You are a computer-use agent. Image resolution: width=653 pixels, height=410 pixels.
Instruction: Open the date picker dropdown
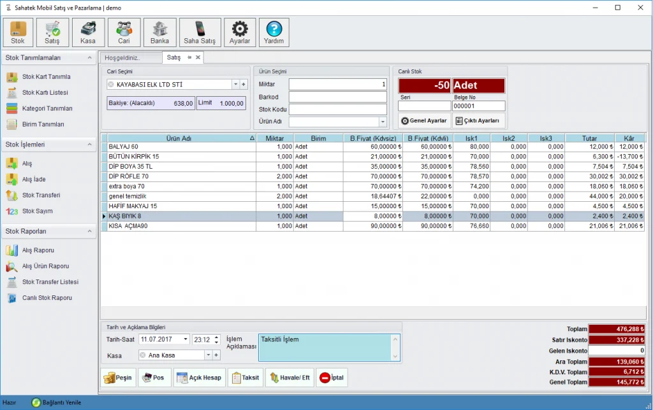click(185, 339)
